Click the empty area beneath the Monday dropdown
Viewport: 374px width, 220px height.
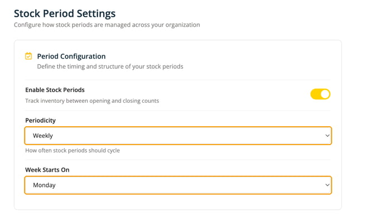pyautogui.click(x=178, y=202)
